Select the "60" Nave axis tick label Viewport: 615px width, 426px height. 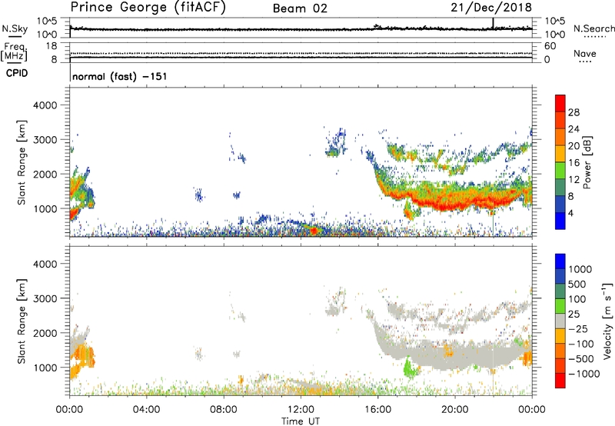click(550, 46)
